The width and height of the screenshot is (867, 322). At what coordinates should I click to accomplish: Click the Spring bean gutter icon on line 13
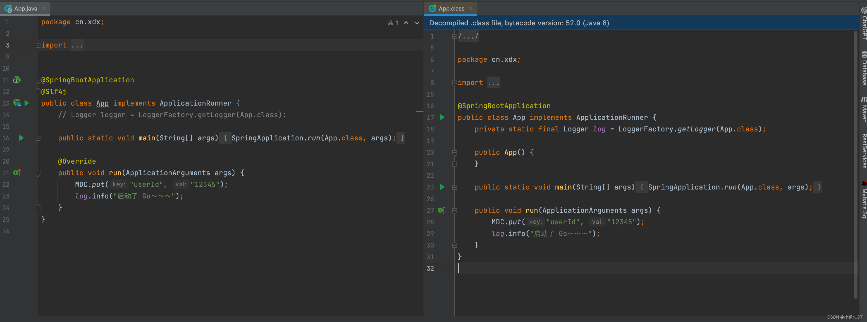click(x=17, y=103)
